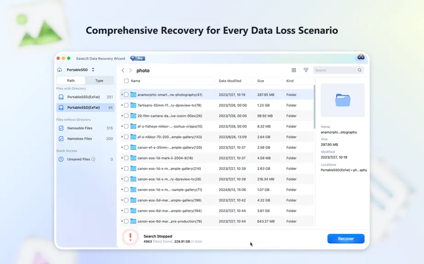Image resolution: width=424 pixels, height=264 pixels.
Task: Check the 20-film-camera-da...iva-zoom-90ex(26) checkbox
Action: tap(126, 116)
